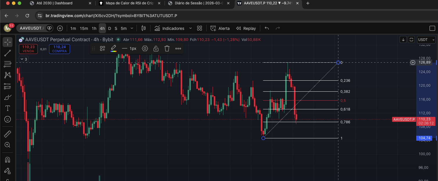Select the brush drawing tool
The height and width of the screenshot is (181, 438).
(8, 97)
